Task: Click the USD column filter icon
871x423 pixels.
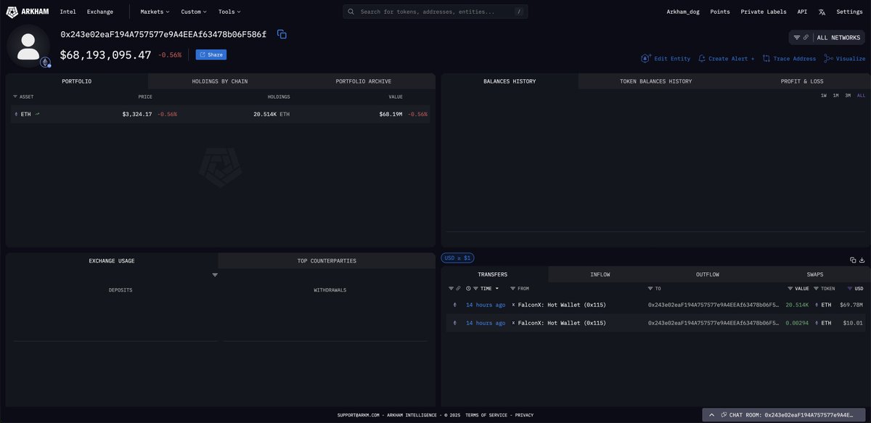Action: point(850,289)
